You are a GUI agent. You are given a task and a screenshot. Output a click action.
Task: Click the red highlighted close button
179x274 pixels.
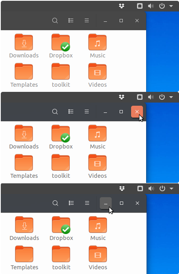[137, 112]
